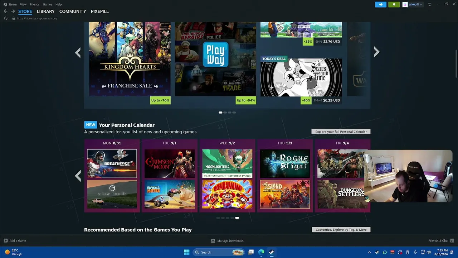Screen dimensions: 458x258
Task: Open Moonlighter 2 game capsule
Action: 227,164
